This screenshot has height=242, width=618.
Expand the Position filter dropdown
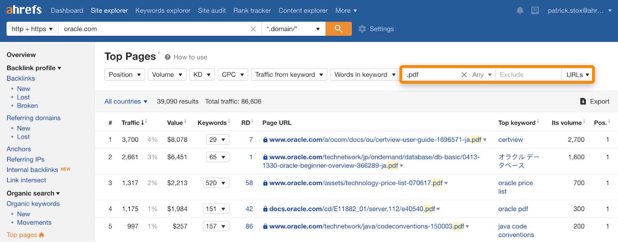124,74
